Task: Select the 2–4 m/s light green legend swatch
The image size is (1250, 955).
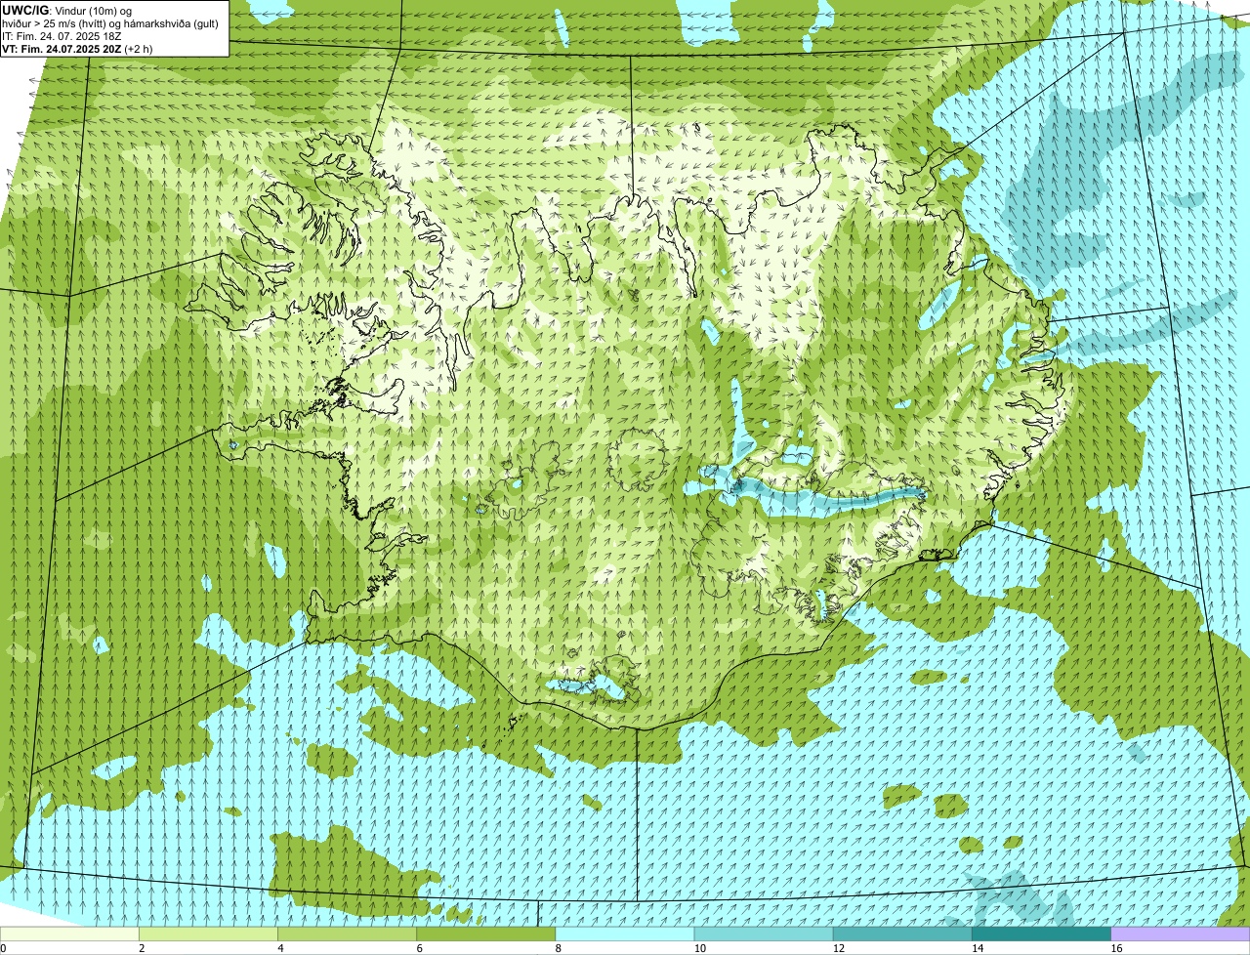Action: [208, 934]
